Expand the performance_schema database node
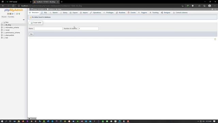Image resolution: width=218 pixels, height=123 pixels. point(2,32)
